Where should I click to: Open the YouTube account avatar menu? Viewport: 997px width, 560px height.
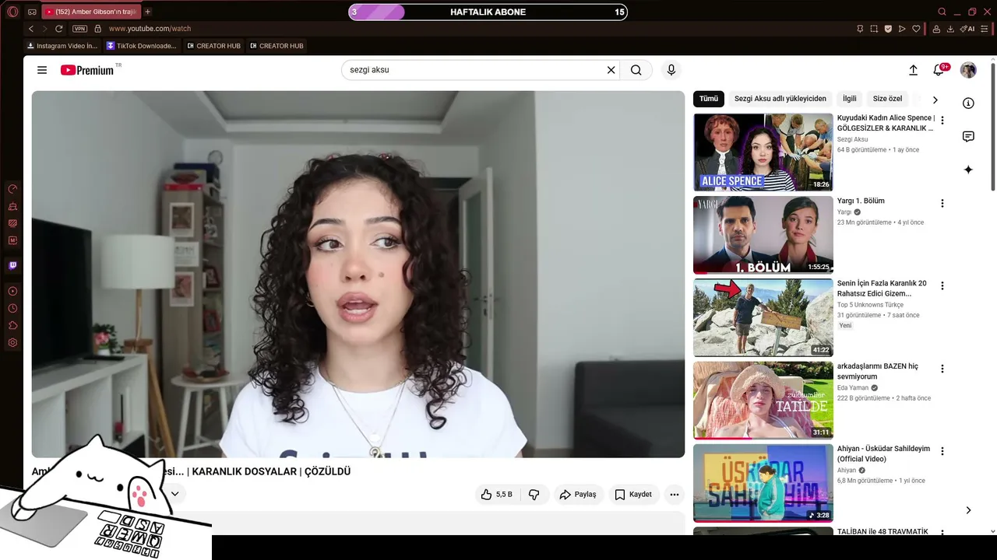point(968,70)
